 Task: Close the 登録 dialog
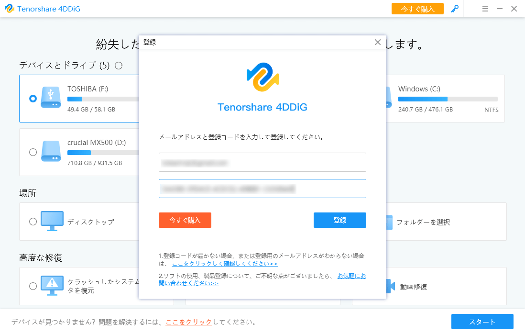(x=378, y=42)
